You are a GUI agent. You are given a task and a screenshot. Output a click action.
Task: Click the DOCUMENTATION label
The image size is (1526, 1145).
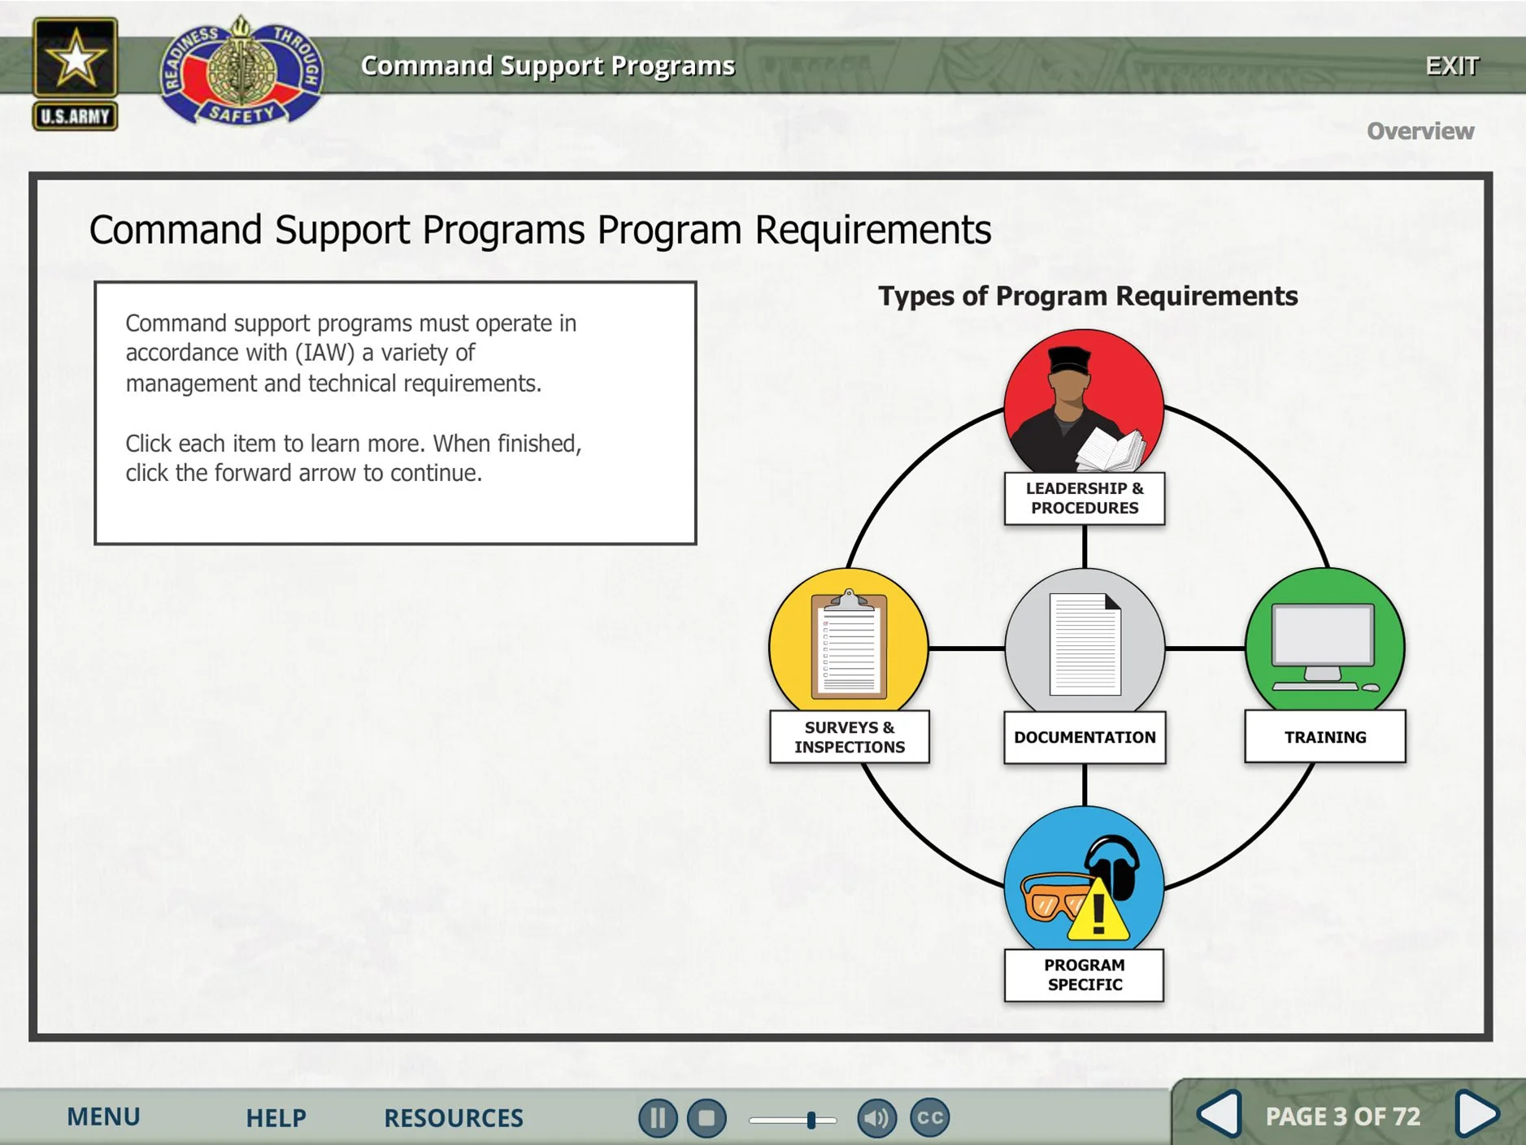tap(1085, 737)
